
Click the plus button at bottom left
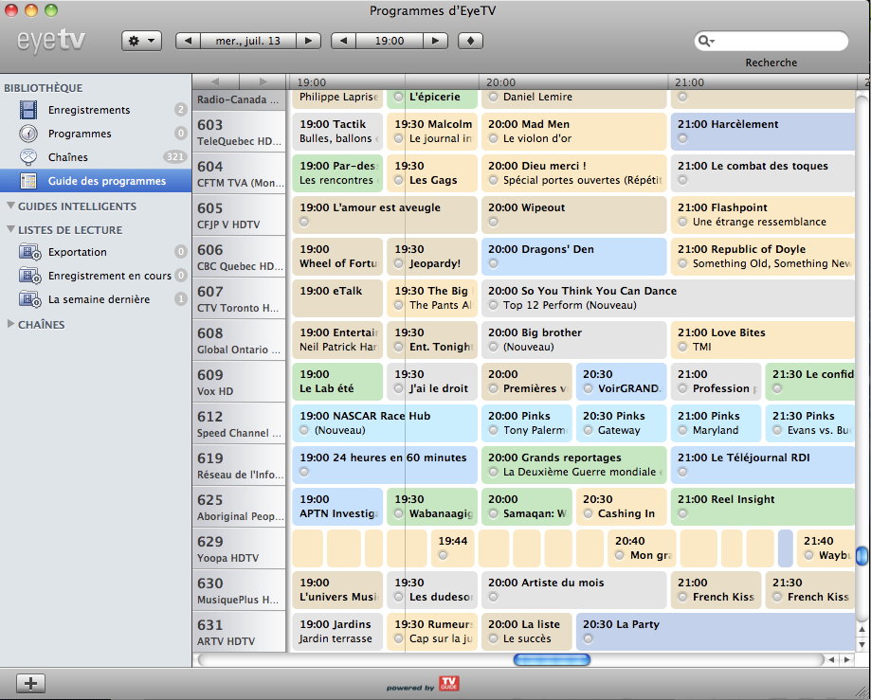point(30,682)
